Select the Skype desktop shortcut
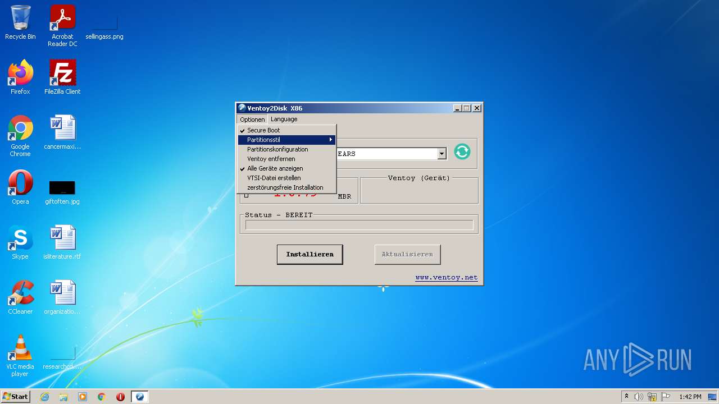The image size is (719, 404). (x=20, y=242)
